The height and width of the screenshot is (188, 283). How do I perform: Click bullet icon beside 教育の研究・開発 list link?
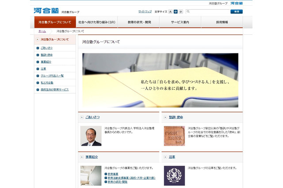[x=106, y=182]
